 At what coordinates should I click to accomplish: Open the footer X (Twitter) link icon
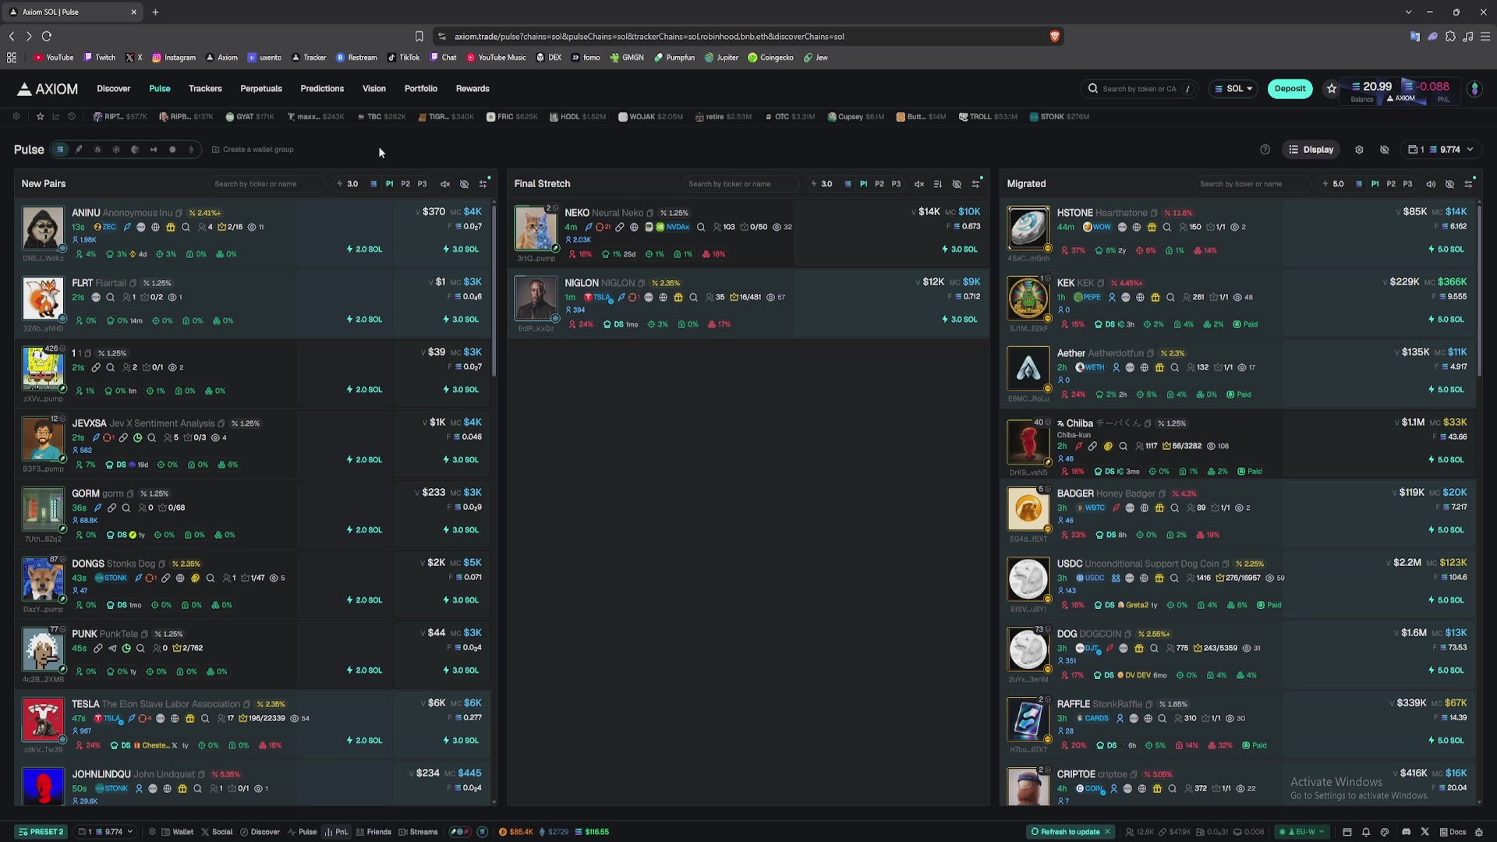tap(1425, 832)
